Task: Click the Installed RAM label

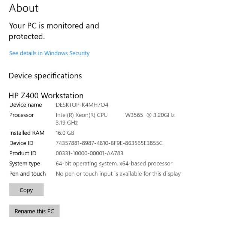Action: click(27, 133)
